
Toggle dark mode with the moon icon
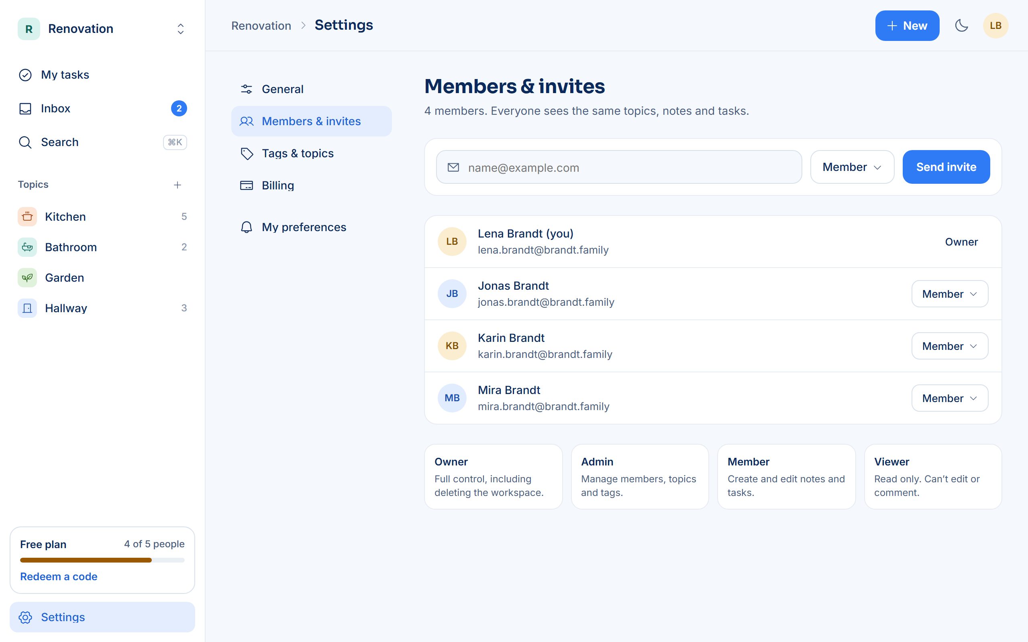tap(961, 25)
